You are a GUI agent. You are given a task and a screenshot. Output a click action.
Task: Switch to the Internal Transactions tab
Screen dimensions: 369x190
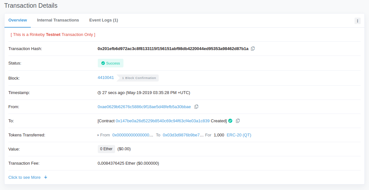point(58,20)
